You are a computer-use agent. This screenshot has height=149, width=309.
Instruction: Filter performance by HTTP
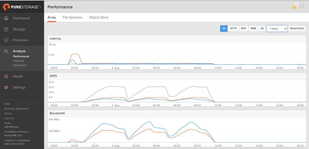[233, 28]
